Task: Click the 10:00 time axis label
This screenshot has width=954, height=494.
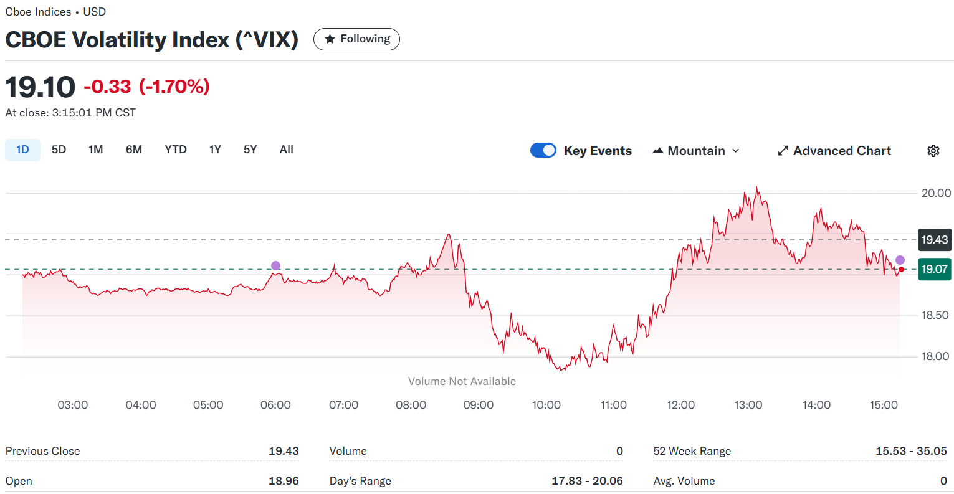Action: tap(546, 405)
